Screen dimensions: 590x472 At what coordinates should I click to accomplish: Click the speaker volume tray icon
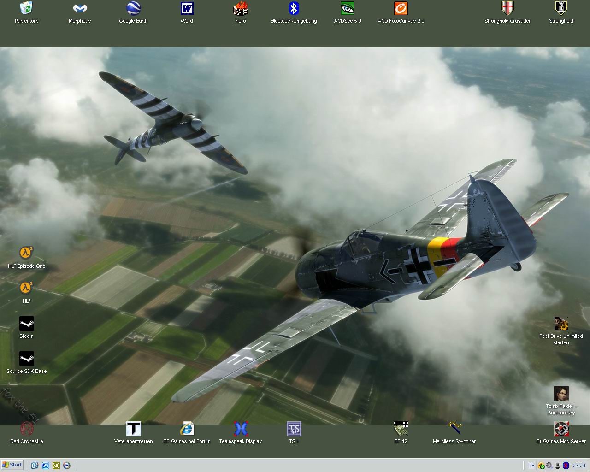(549, 466)
